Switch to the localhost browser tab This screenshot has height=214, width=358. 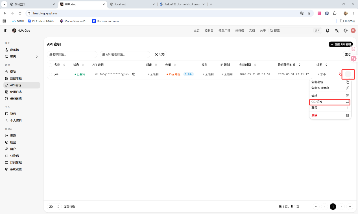click(132, 4)
